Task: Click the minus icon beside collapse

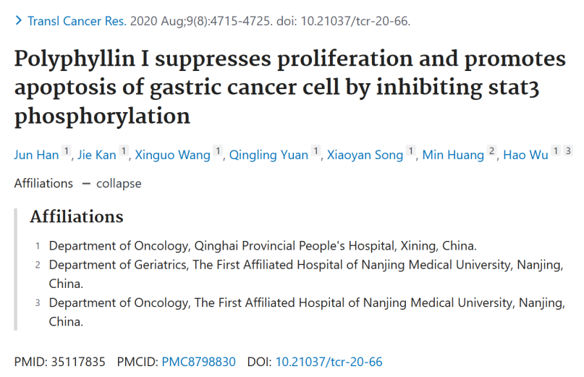Action: pos(86,184)
